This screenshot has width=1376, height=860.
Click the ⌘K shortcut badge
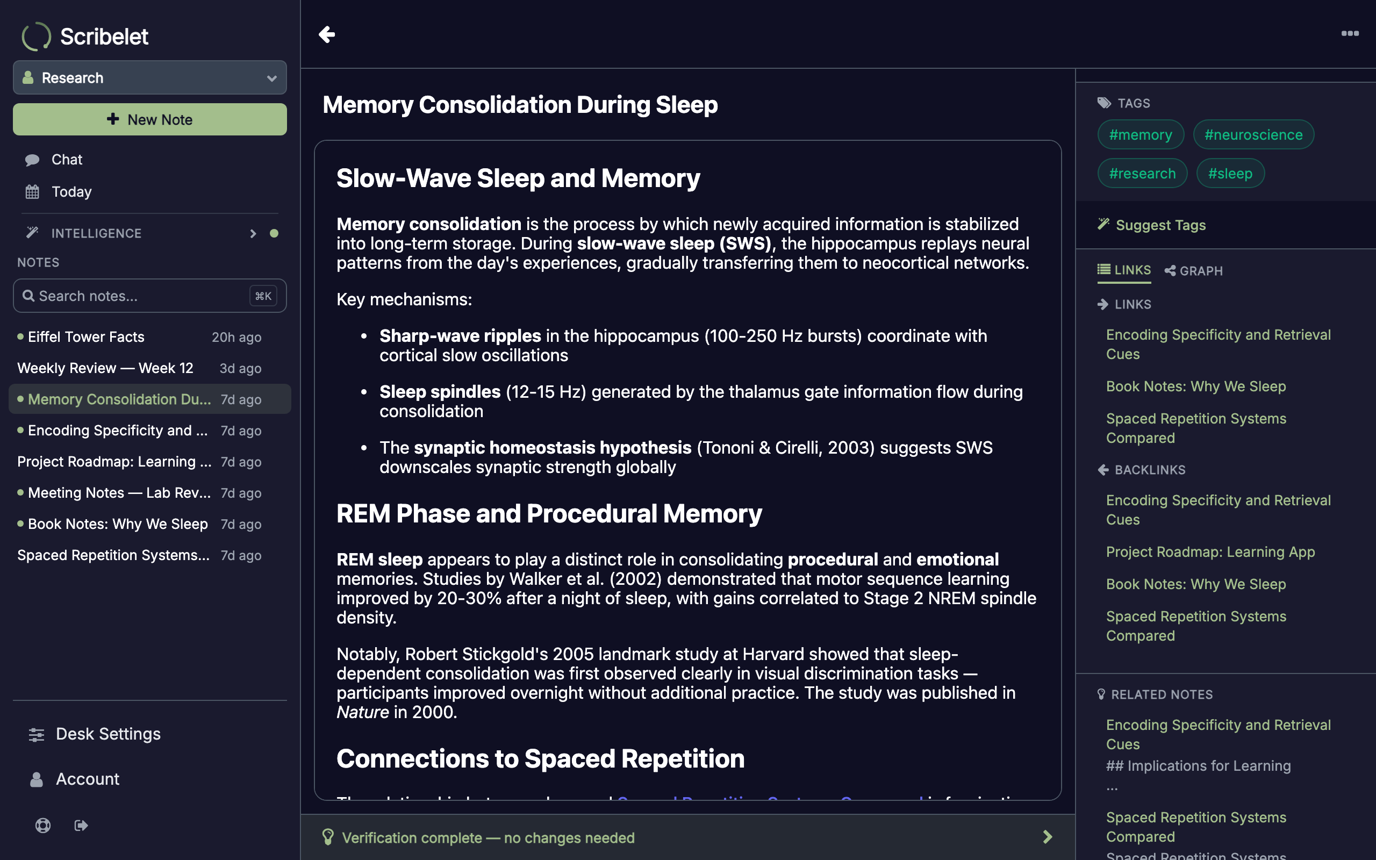point(263,296)
